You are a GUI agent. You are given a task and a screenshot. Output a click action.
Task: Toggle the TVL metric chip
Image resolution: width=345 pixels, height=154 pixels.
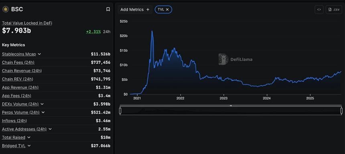pyautogui.click(x=164, y=10)
